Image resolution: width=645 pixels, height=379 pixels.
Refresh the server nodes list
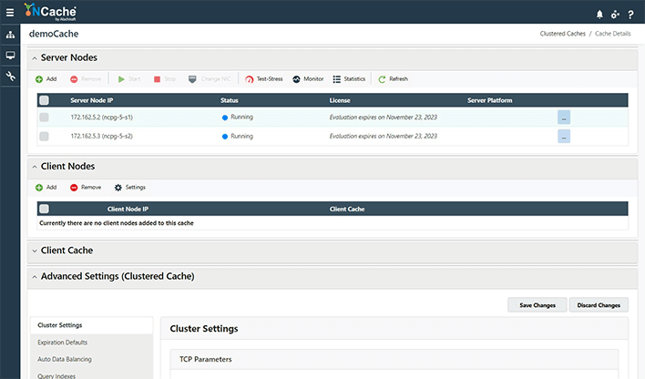pos(393,79)
